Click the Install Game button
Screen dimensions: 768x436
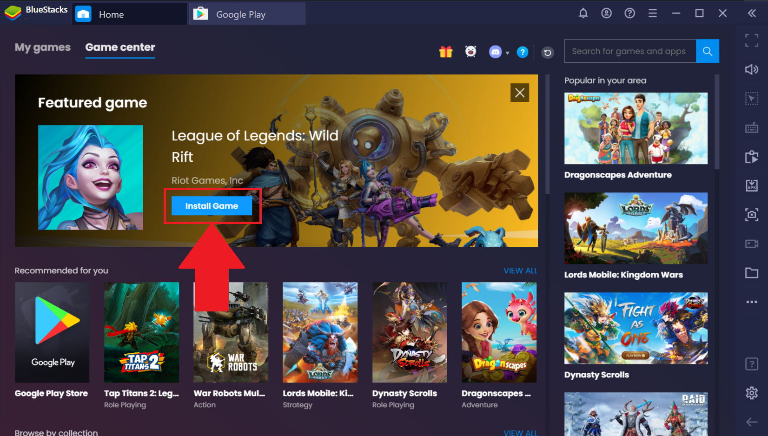tap(212, 206)
